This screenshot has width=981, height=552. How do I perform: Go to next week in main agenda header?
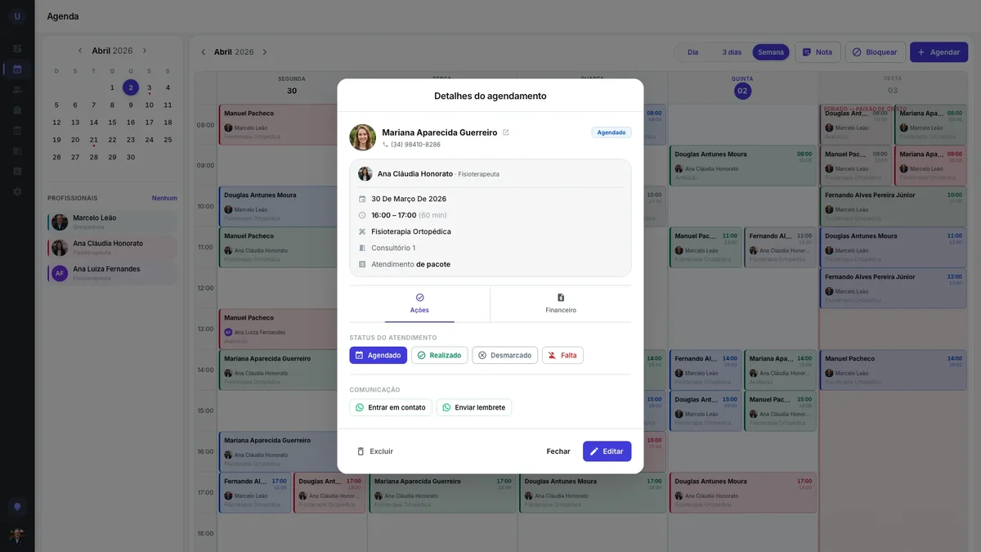[x=265, y=52]
